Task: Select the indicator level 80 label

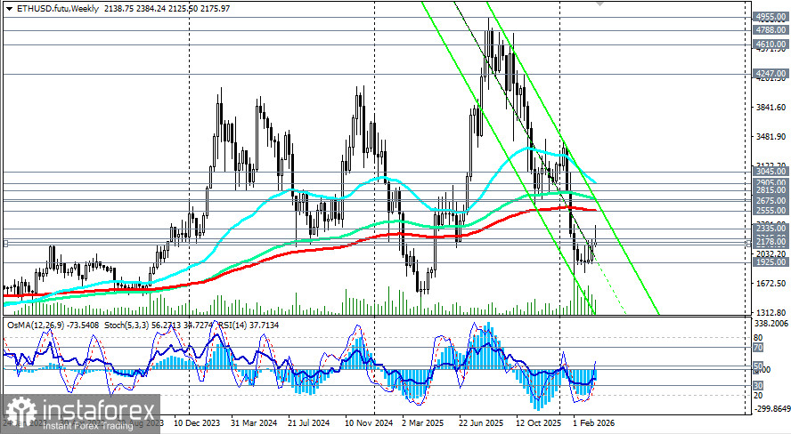Action: [758, 338]
